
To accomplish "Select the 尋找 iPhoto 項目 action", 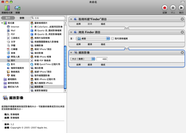I will [x=46, y=49].
